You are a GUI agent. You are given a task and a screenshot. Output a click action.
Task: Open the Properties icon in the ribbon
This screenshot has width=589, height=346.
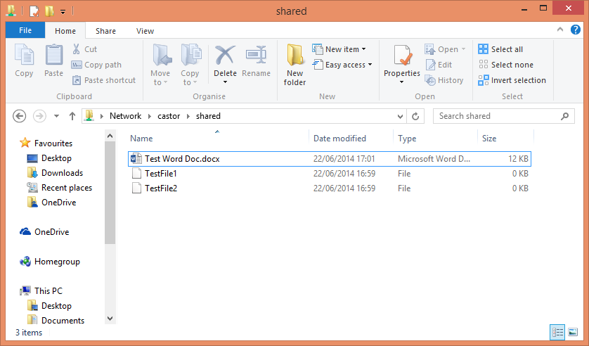coord(402,56)
